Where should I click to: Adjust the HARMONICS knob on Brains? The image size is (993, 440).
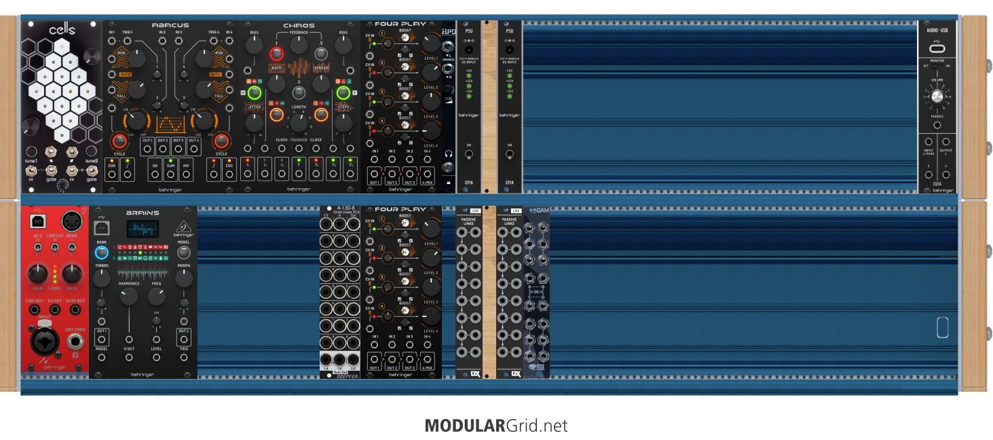(x=128, y=296)
